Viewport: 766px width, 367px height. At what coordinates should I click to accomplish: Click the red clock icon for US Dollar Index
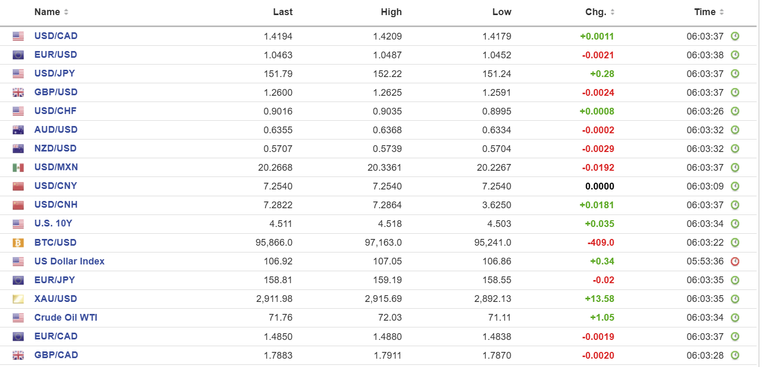tap(735, 261)
